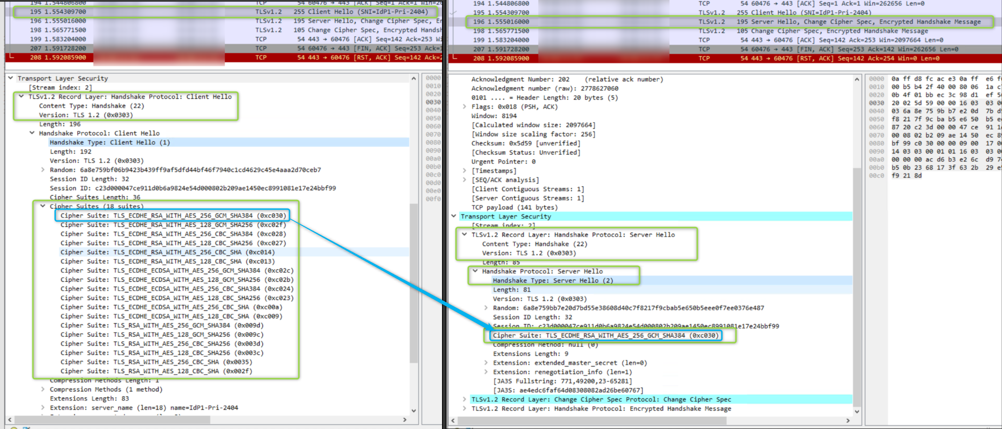Viewport: 1002px width, 429px height.
Task: Select packet 208 RST, ACK in left list
Action: click(x=223, y=58)
